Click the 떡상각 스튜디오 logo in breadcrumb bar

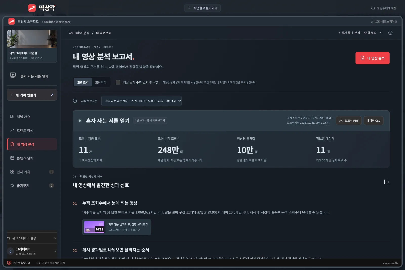tap(11, 22)
